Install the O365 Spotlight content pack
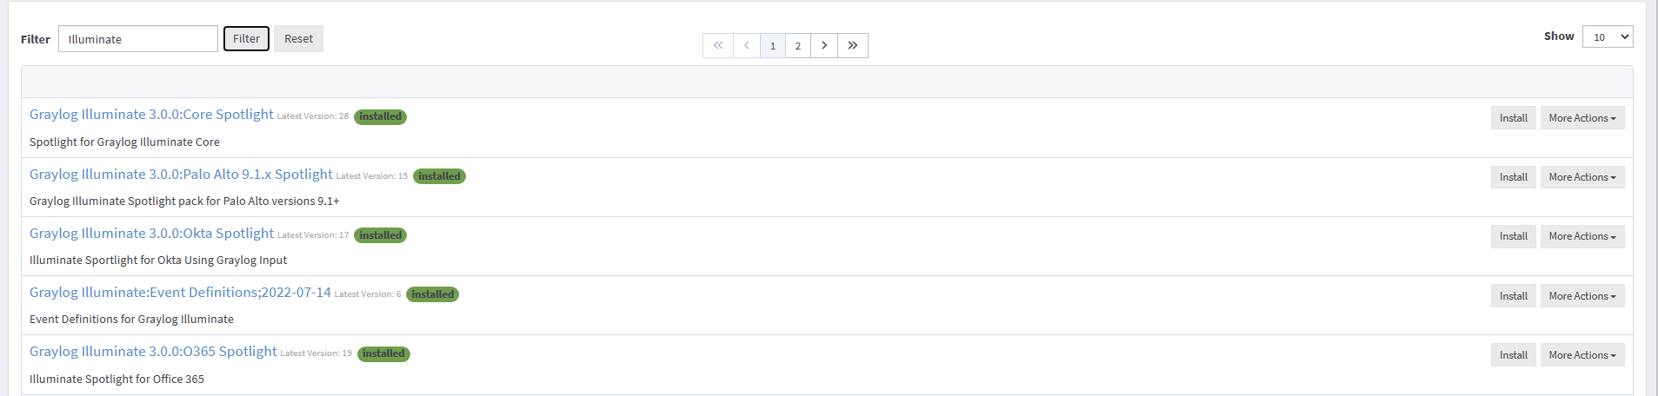Screen dimensions: 1658x396 pyautogui.click(x=1514, y=355)
